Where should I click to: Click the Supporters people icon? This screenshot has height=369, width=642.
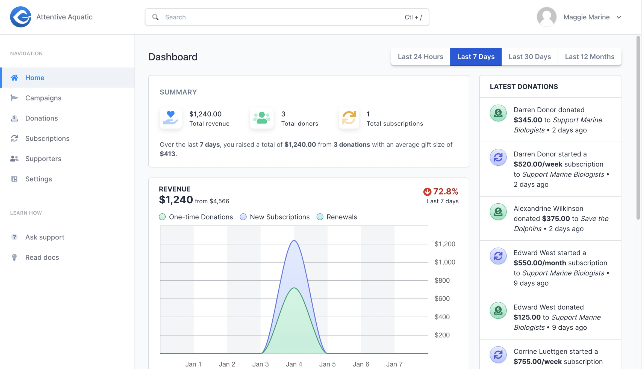14,159
